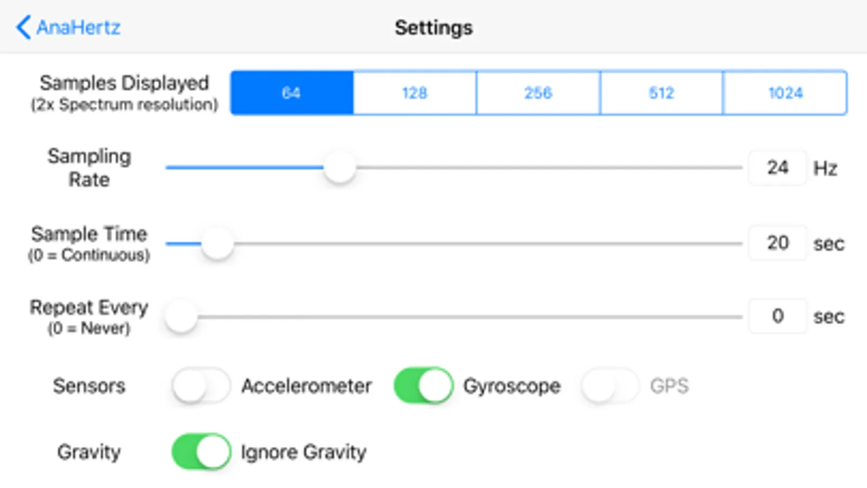Enable the Accelerometer sensor switch
Image resolution: width=867 pixels, height=488 pixels.
(x=201, y=386)
